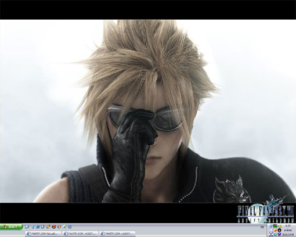
Task: Open the blue-white circular tray icon
Action: click(271, 234)
